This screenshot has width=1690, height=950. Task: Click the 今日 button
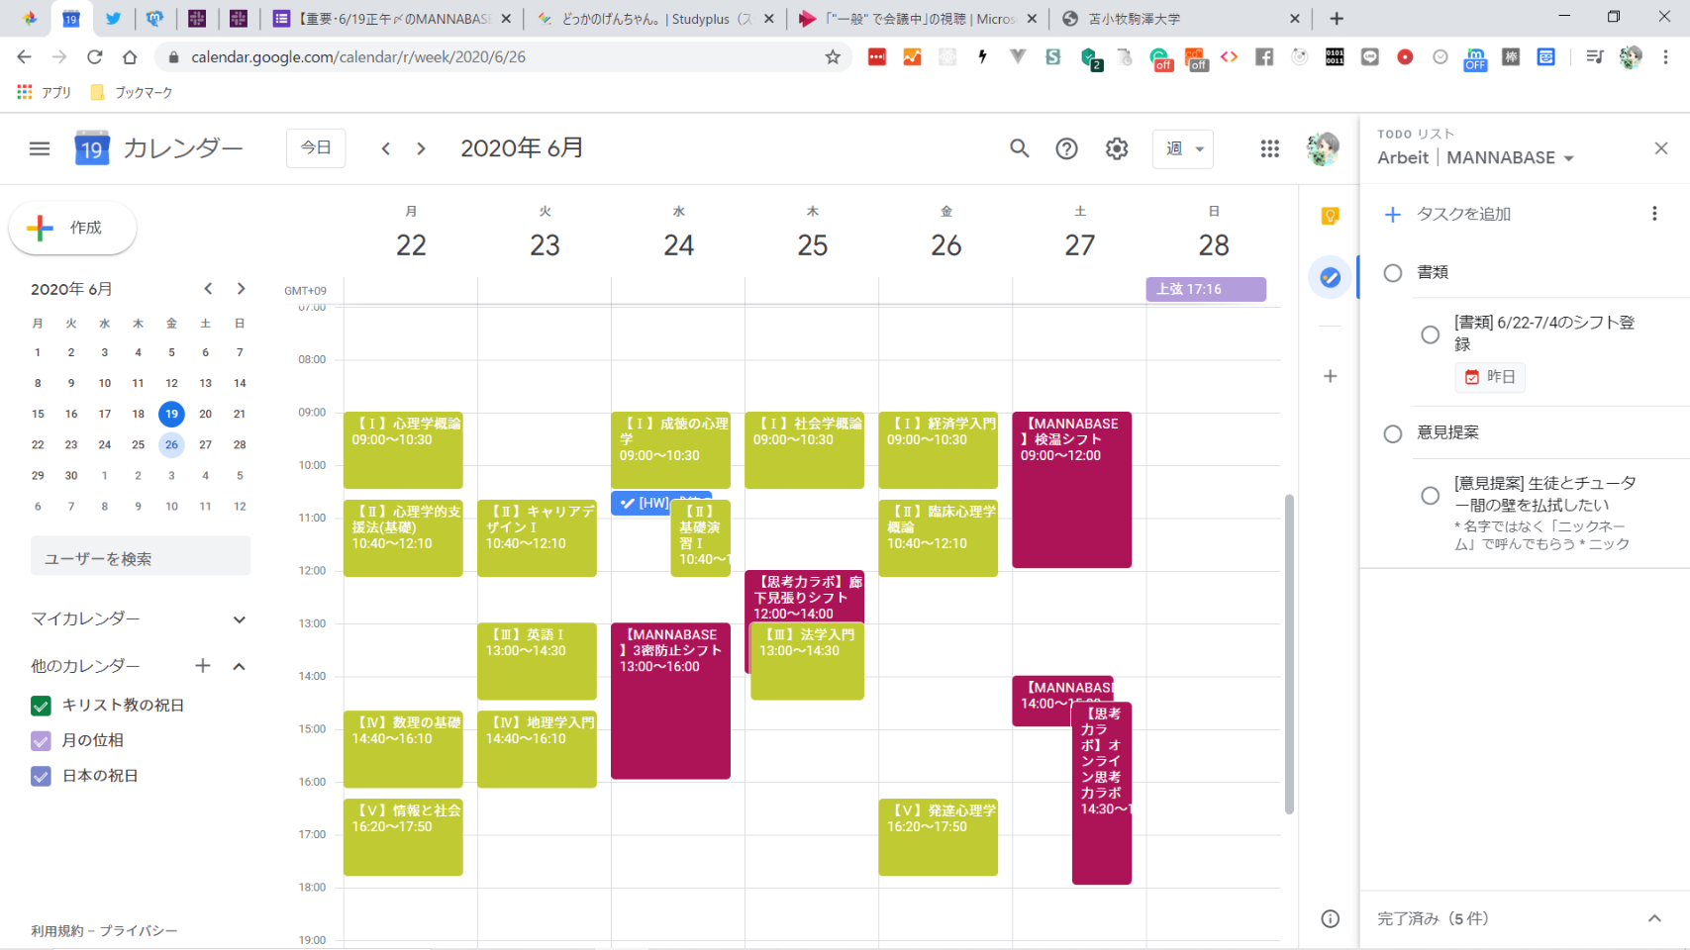316,148
